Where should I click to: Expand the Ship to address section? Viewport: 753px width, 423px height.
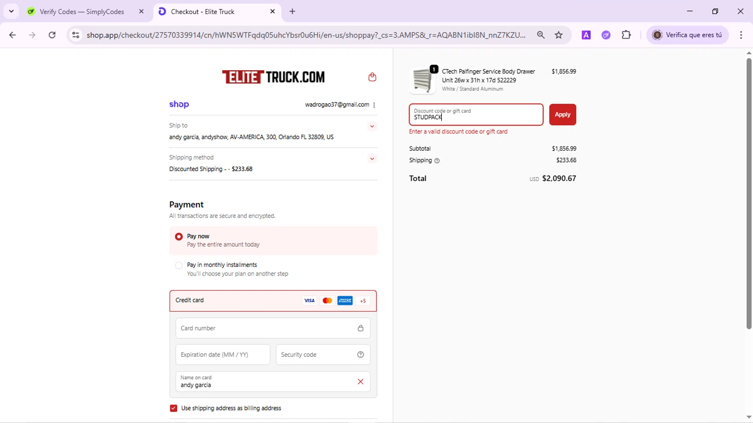372,126
